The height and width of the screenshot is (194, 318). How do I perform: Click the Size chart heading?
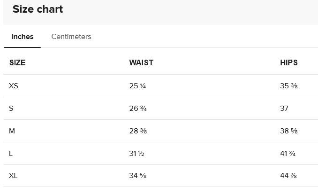(x=38, y=9)
